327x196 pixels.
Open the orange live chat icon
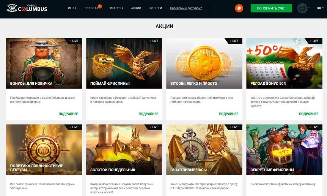point(239,8)
